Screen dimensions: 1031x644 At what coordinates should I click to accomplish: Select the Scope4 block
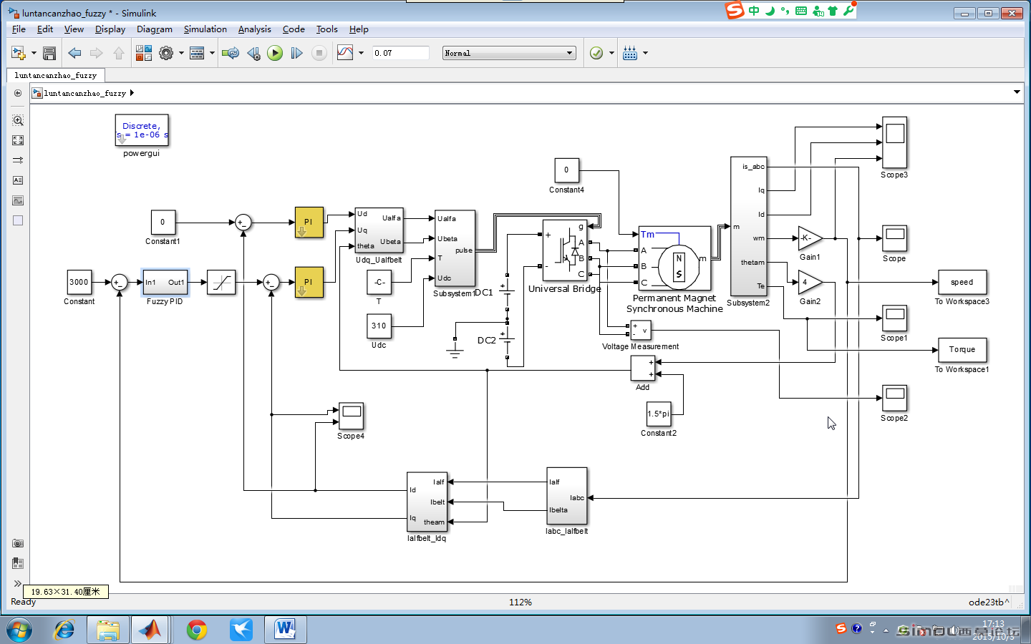[x=351, y=416]
